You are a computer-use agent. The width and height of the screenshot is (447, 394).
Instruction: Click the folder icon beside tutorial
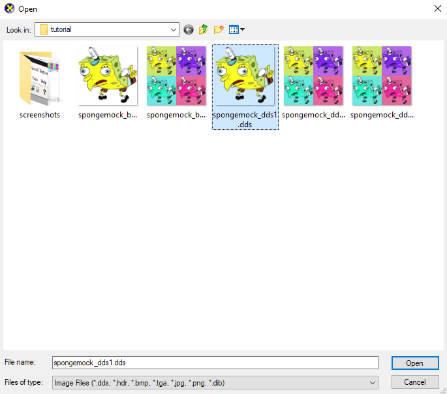[44, 29]
